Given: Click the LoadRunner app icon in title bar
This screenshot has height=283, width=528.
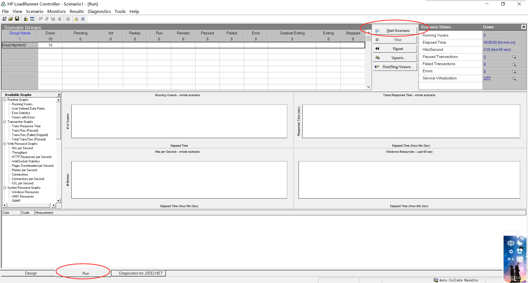Looking at the screenshot, I should point(3,4).
